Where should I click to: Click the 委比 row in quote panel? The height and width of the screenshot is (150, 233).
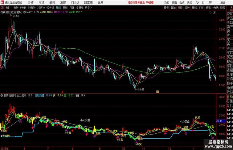point(230,14)
